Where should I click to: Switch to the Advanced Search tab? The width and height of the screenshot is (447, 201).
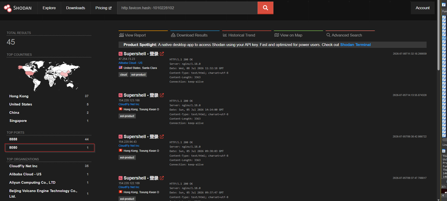tap(350, 35)
